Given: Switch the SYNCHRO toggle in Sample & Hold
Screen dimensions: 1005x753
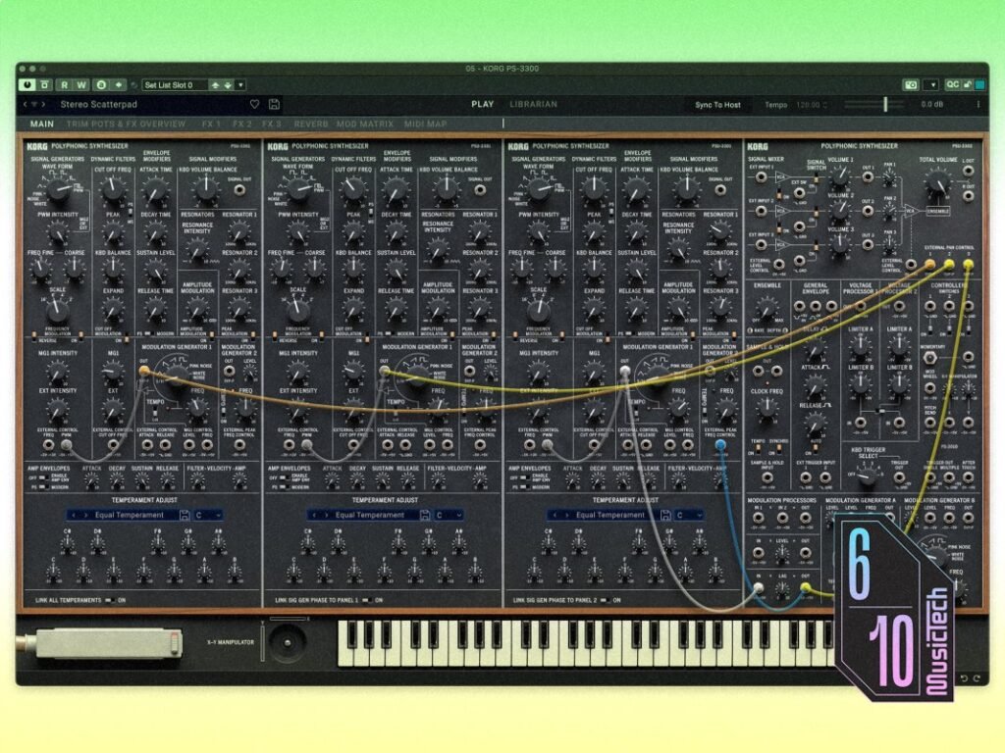Looking at the screenshot, I should tap(779, 448).
